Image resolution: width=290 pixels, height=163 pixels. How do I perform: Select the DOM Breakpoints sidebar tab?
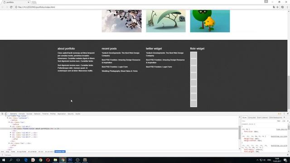(x=275, y=118)
